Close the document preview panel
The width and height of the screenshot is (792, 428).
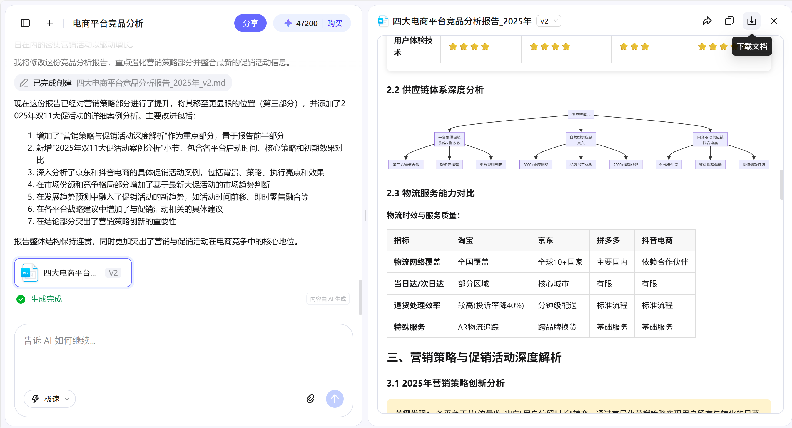(774, 21)
